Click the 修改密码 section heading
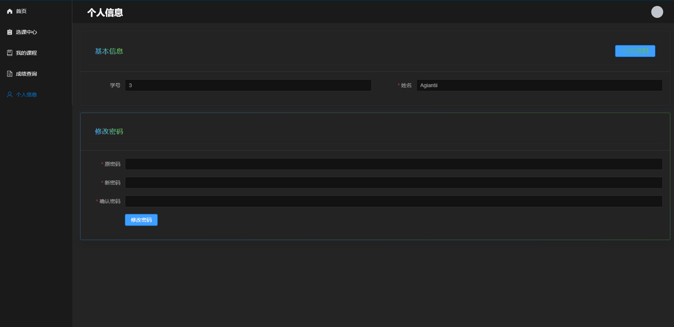The height and width of the screenshot is (327, 674). pyautogui.click(x=109, y=131)
